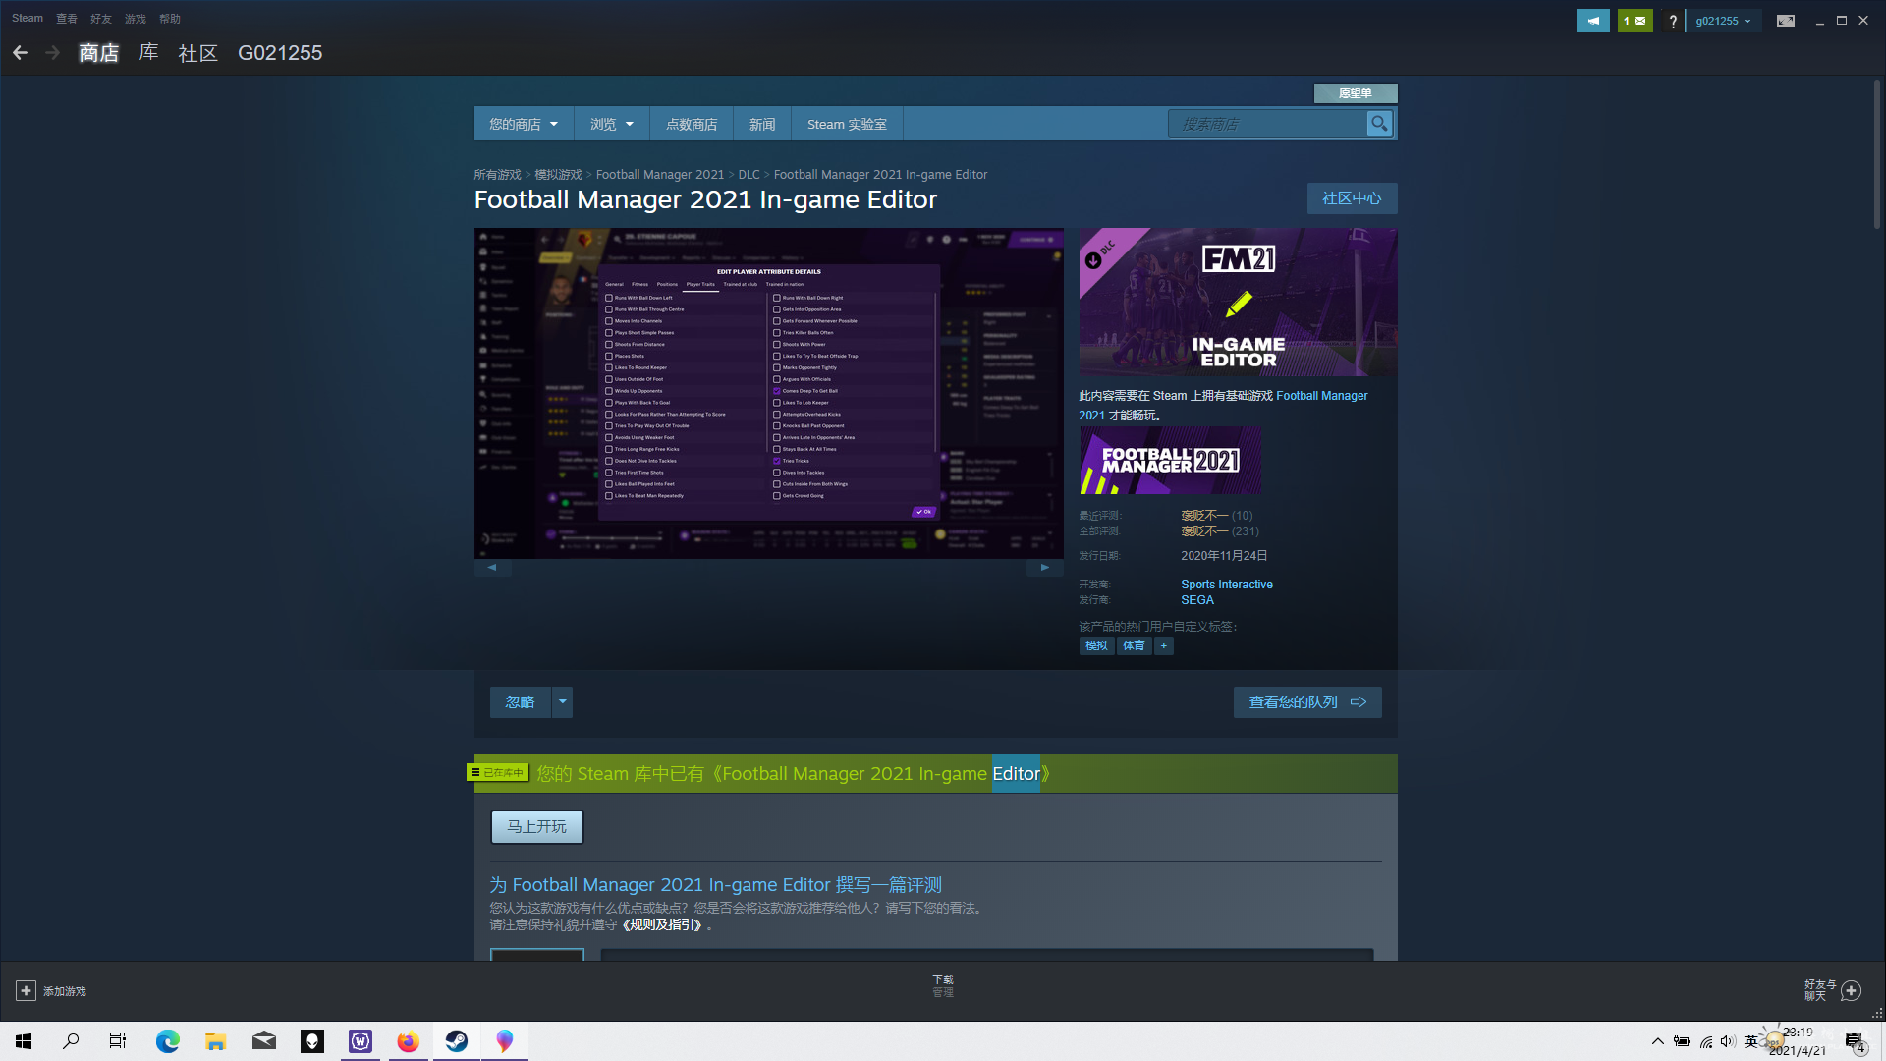
Task: Open the announcements megaphone icon
Action: pyautogui.click(x=1592, y=21)
